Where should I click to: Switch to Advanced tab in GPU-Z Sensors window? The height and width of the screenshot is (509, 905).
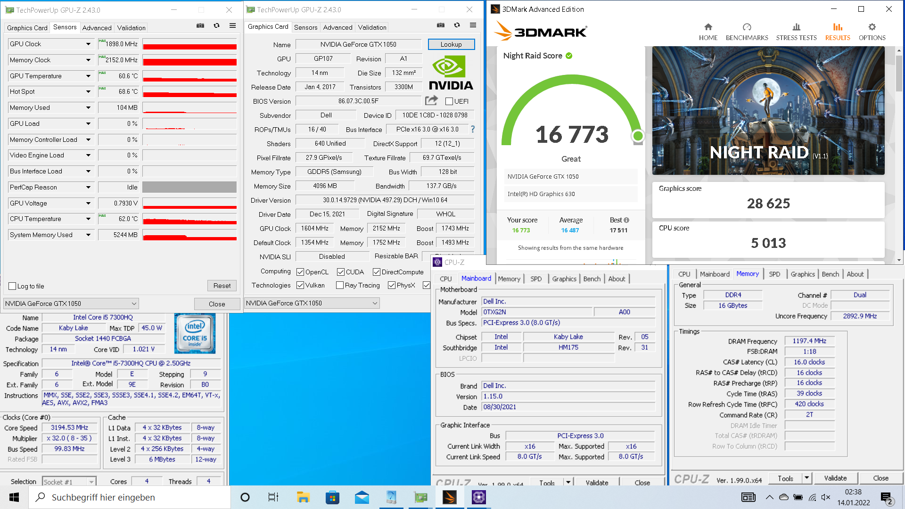tap(97, 28)
